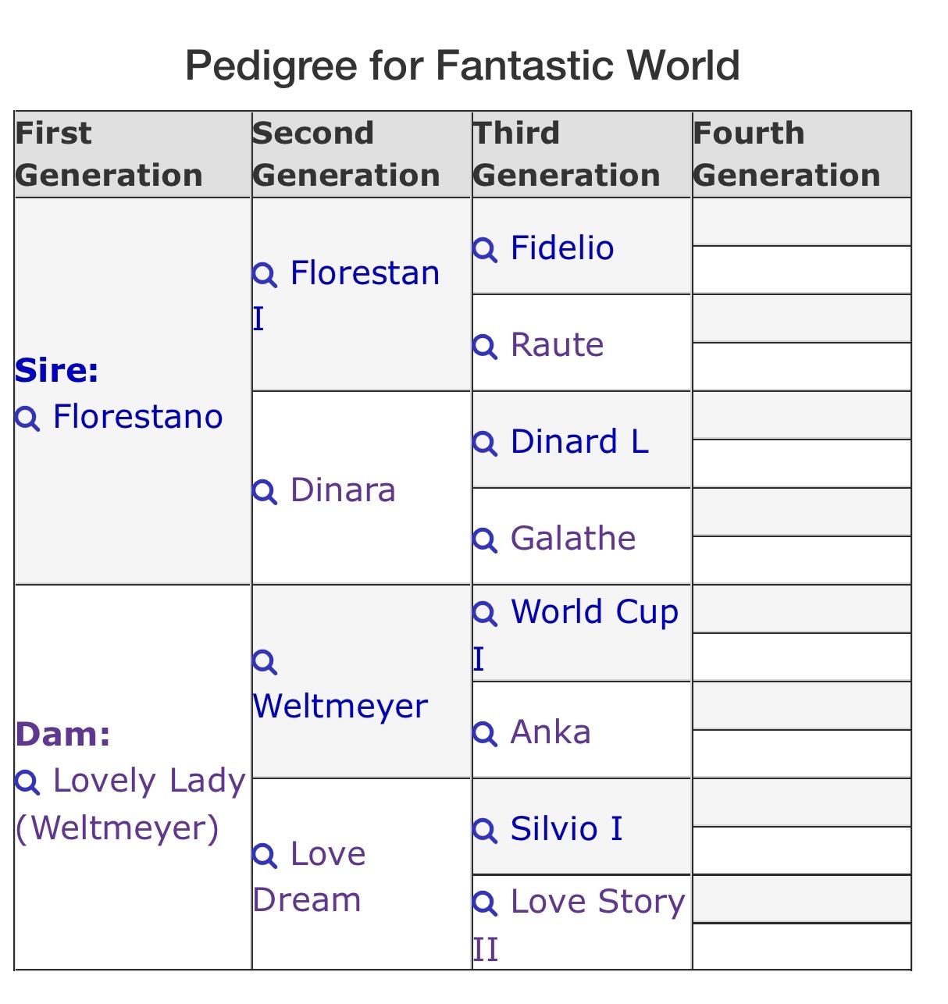Click the magnifier icon beside Lovely Lady
This screenshot has width=948, height=1004.
coord(27,782)
